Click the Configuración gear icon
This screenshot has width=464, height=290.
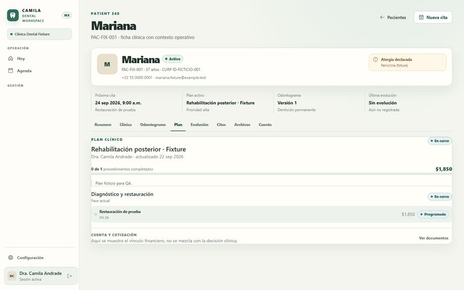tap(10, 258)
